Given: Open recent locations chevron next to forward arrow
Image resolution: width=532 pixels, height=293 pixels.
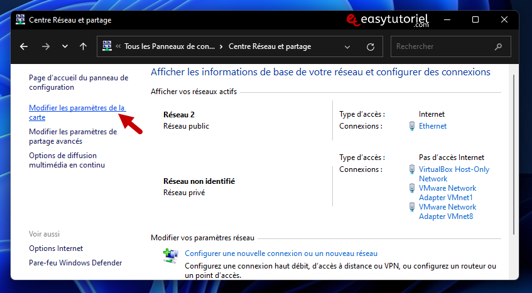Looking at the screenshot, I should pyautogui.click(x=65, y=46).
